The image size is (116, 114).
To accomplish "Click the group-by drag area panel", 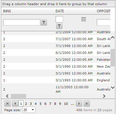I will pos(58,4).
